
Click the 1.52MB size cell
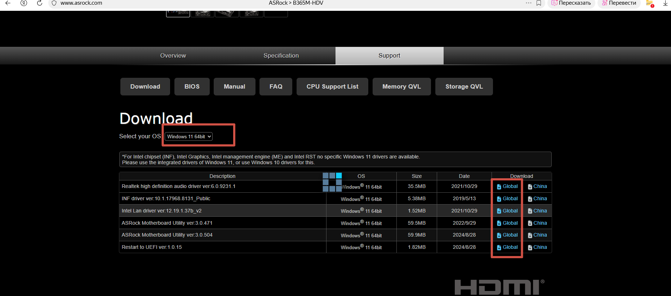click(x=417, y=211)
